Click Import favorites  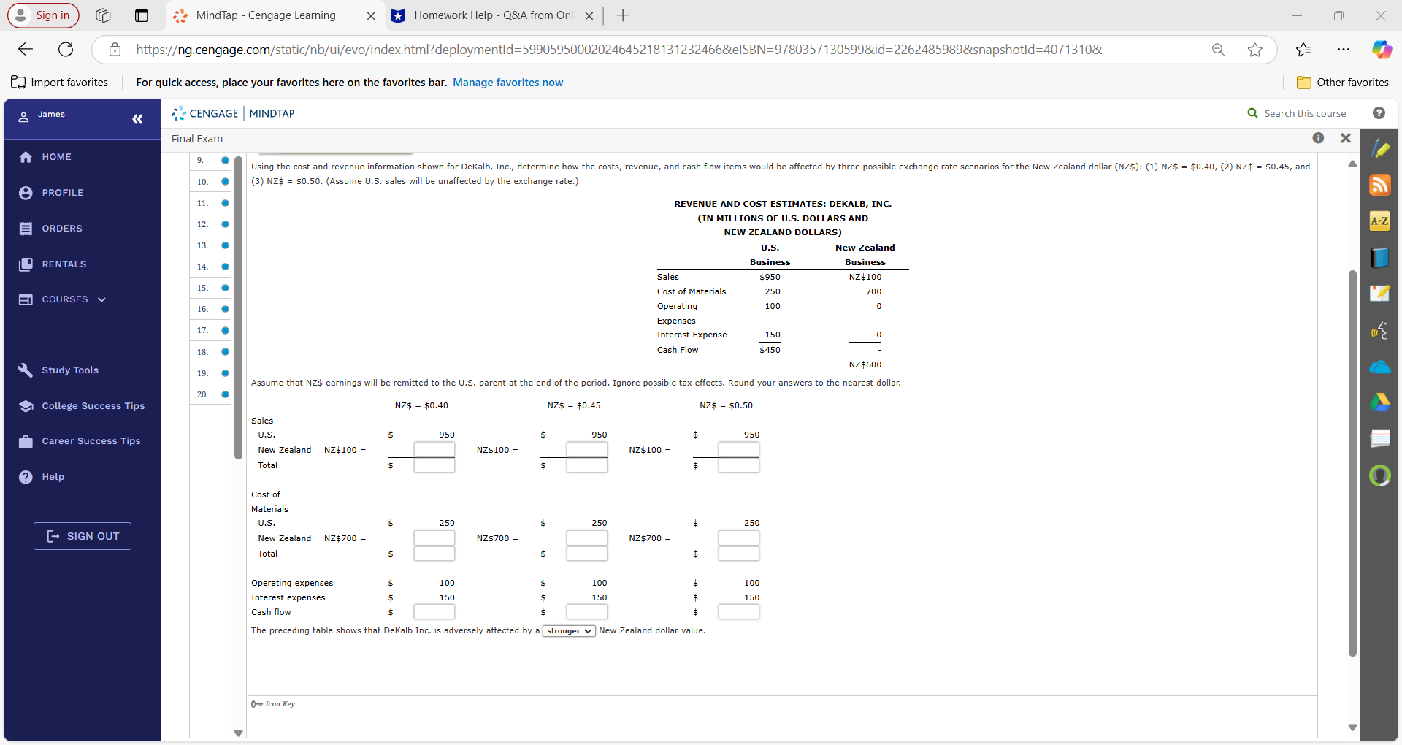[59, 83]
